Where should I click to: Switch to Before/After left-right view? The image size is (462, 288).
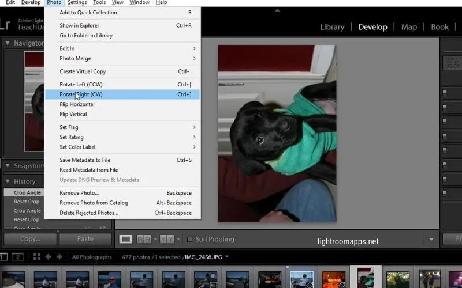143,239
